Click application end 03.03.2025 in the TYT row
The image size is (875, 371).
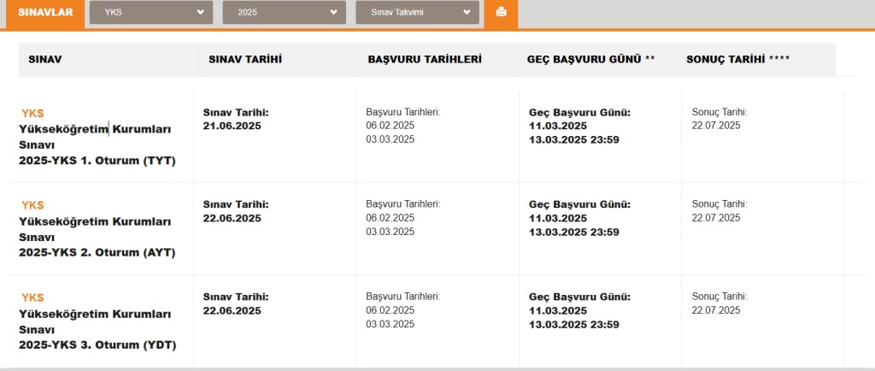coord(390,139)
